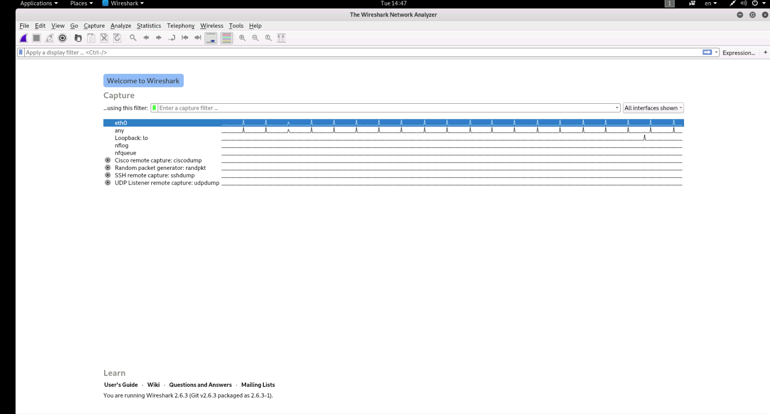Jump to last packet icon
The image size is (770, 414).
[x=198, y=38]
